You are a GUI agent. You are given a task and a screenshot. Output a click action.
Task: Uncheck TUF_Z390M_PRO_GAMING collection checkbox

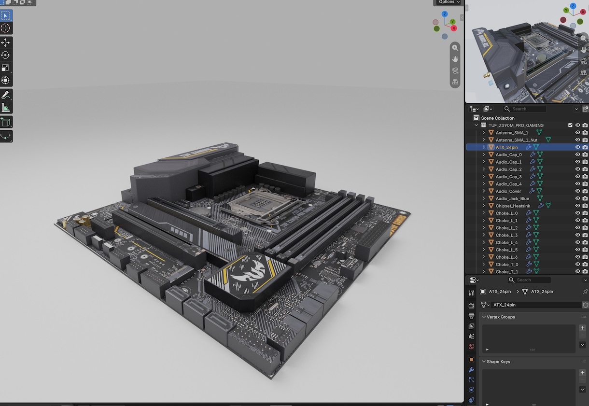click(x=570, y=126)
